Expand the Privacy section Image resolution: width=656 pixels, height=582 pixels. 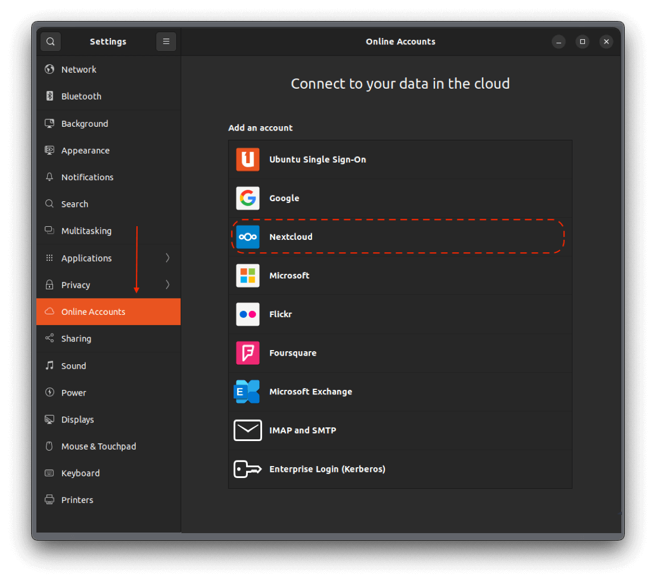[167, 285]
